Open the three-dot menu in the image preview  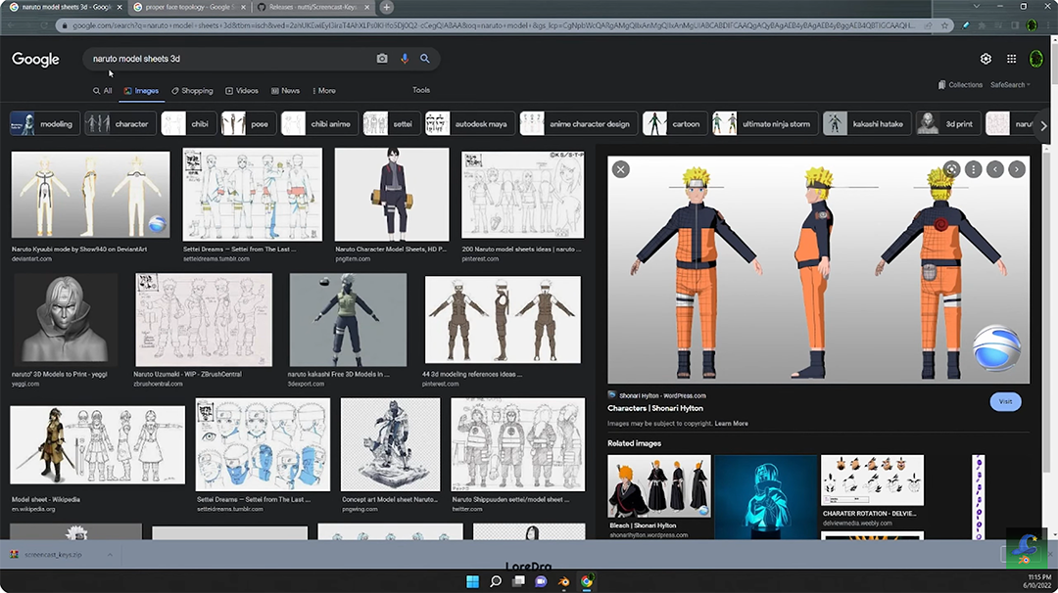click(974, 169)
